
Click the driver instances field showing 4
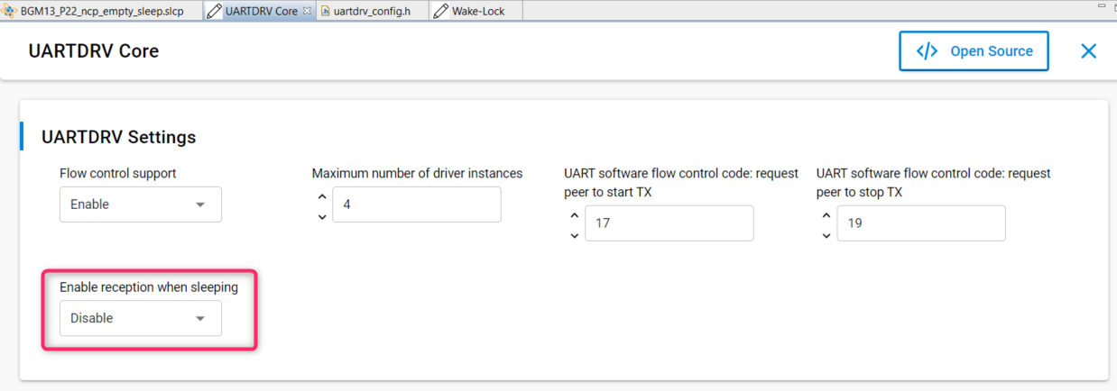[x=416, y=205]
